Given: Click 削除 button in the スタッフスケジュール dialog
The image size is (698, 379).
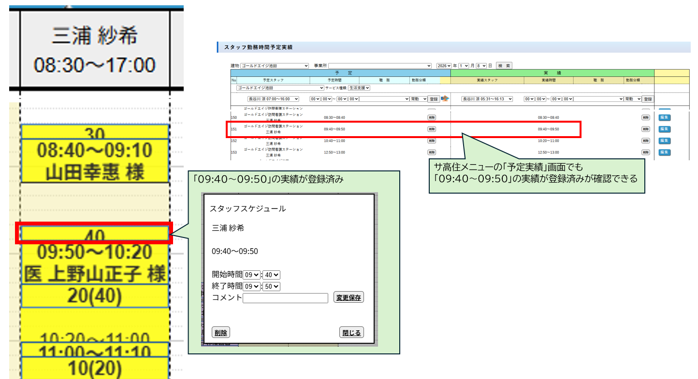Looking at the screenshot, I should coord(221,332).
